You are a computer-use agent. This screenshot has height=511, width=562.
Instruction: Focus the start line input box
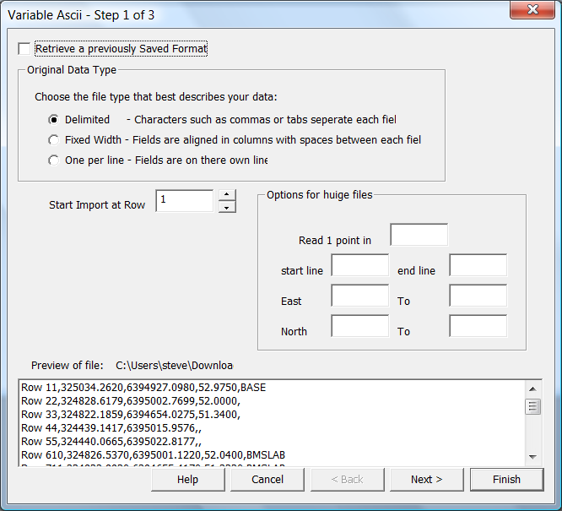pyautogui.click(x=359, y=266)
